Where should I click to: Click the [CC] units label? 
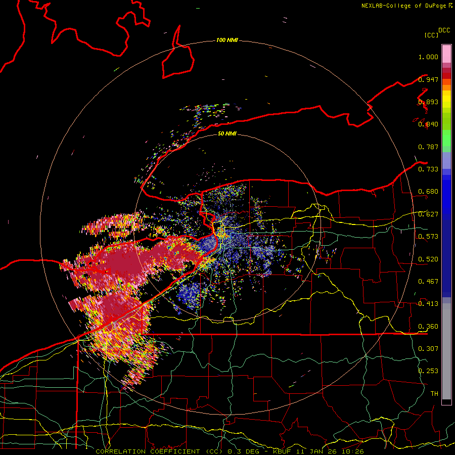coord(431,35)
